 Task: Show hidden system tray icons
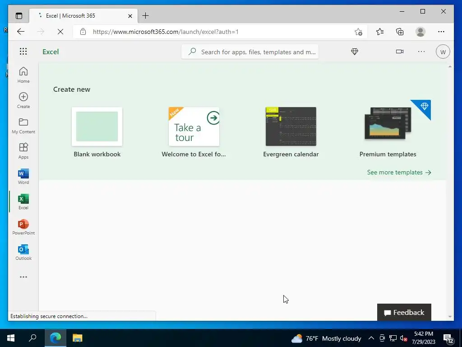[x=371, y=338]
